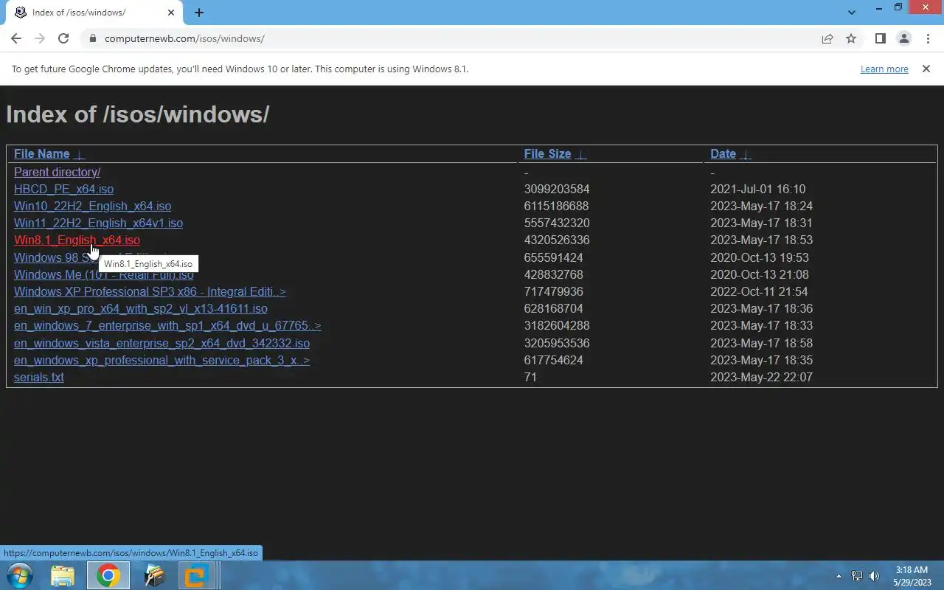
Task: Select the Index of /isos/windows/ tab
Action: point(94,13)
